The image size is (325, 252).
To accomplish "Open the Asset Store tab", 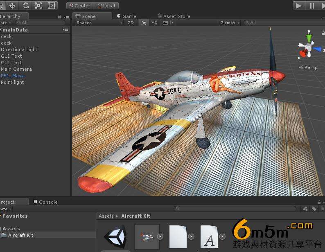I will [x=174, y=16].
